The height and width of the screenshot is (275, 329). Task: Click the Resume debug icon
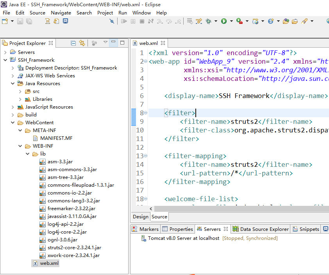[124, 21]
